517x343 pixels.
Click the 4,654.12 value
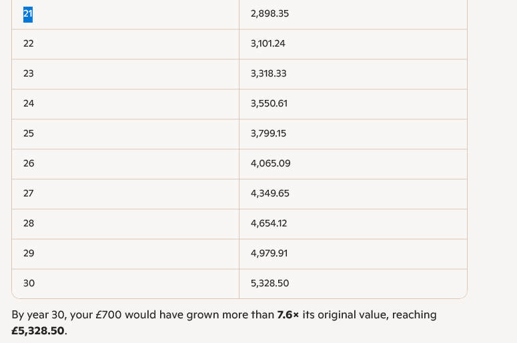[269, 224]
